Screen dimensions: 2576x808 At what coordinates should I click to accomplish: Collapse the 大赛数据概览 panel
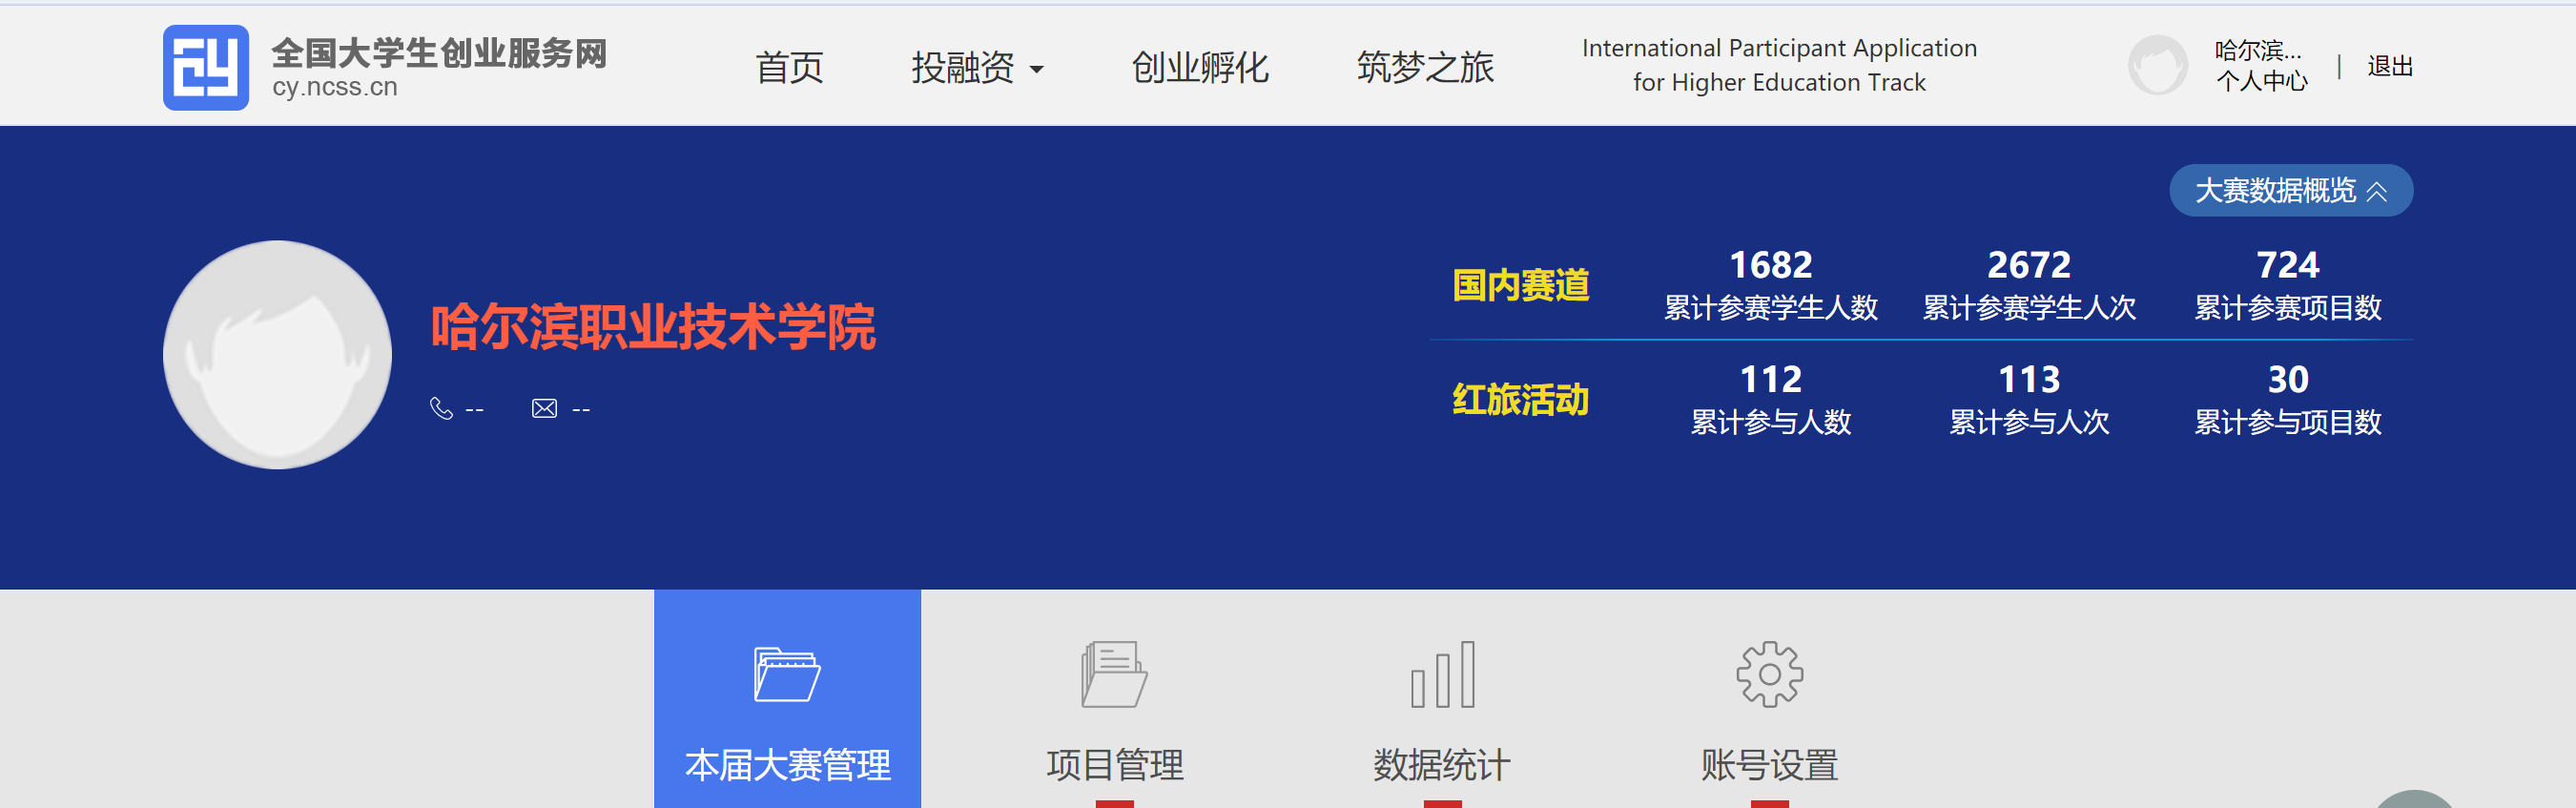(2291, 190)
